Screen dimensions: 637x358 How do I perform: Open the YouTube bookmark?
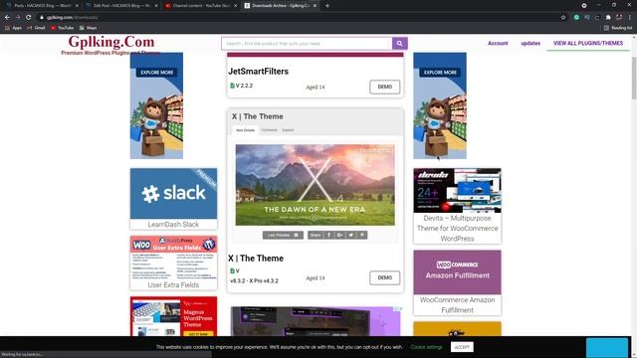pos(62,28)
